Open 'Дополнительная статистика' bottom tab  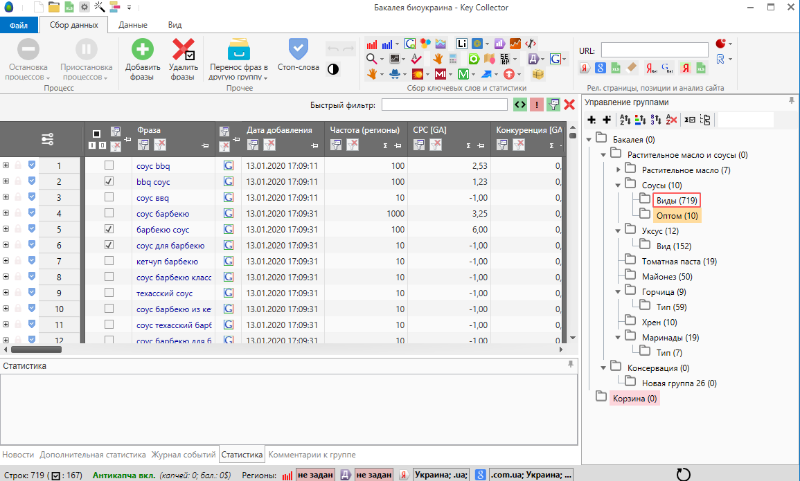(x=93, y=455)
